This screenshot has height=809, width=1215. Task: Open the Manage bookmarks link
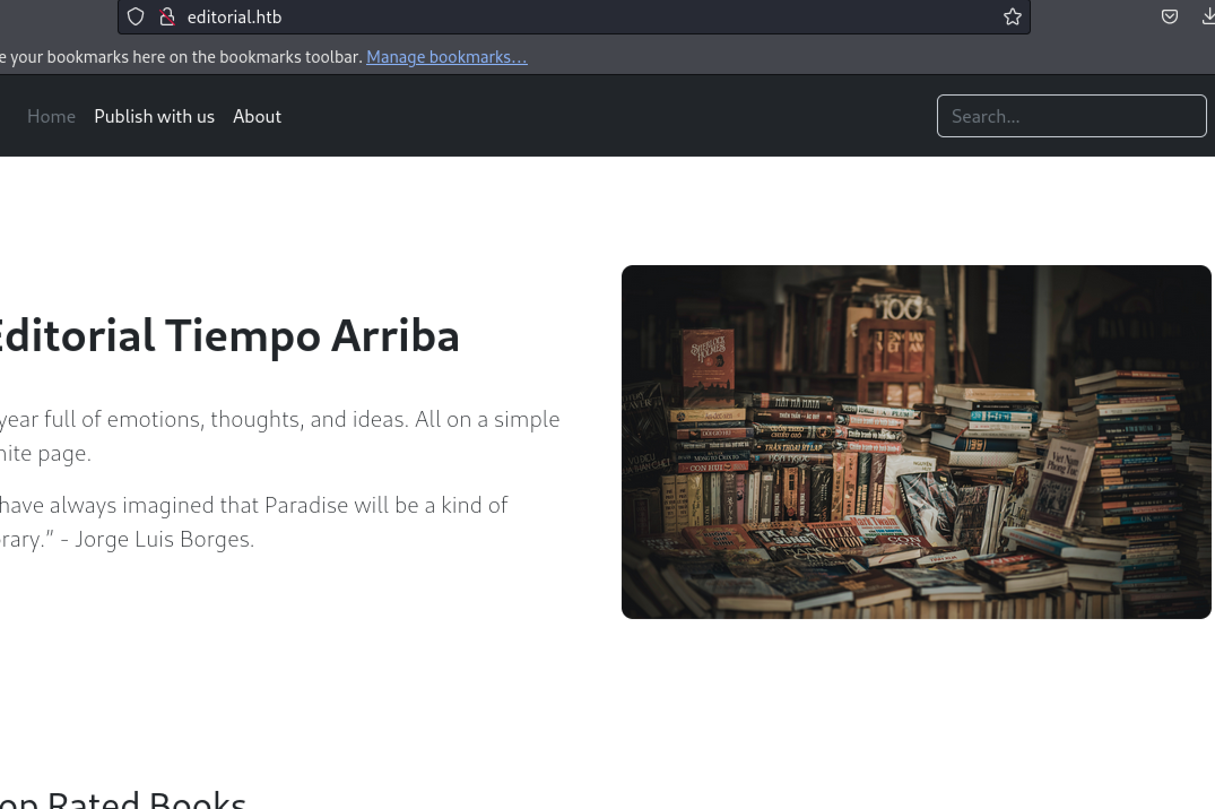[x=446, y=57]
